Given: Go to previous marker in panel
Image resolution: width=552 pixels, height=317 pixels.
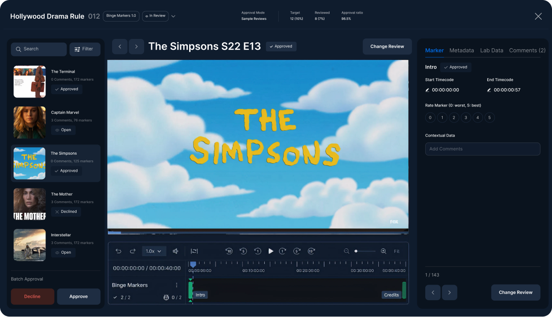Looking at the screenshot, I should click(433, 292).
